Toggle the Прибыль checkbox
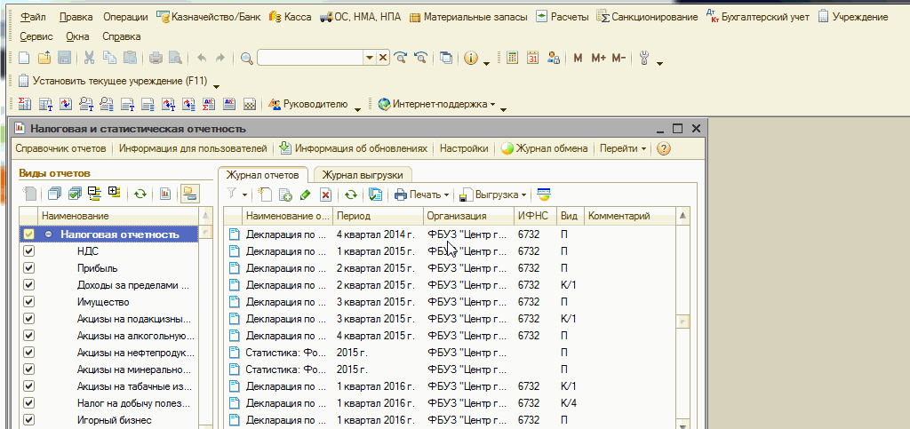 29,268
